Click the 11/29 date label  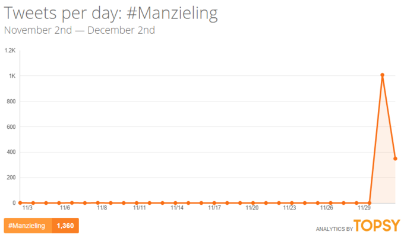coord(364,208)
